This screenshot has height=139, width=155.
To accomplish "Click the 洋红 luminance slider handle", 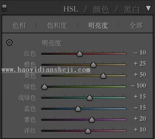I will click(88, 131).
